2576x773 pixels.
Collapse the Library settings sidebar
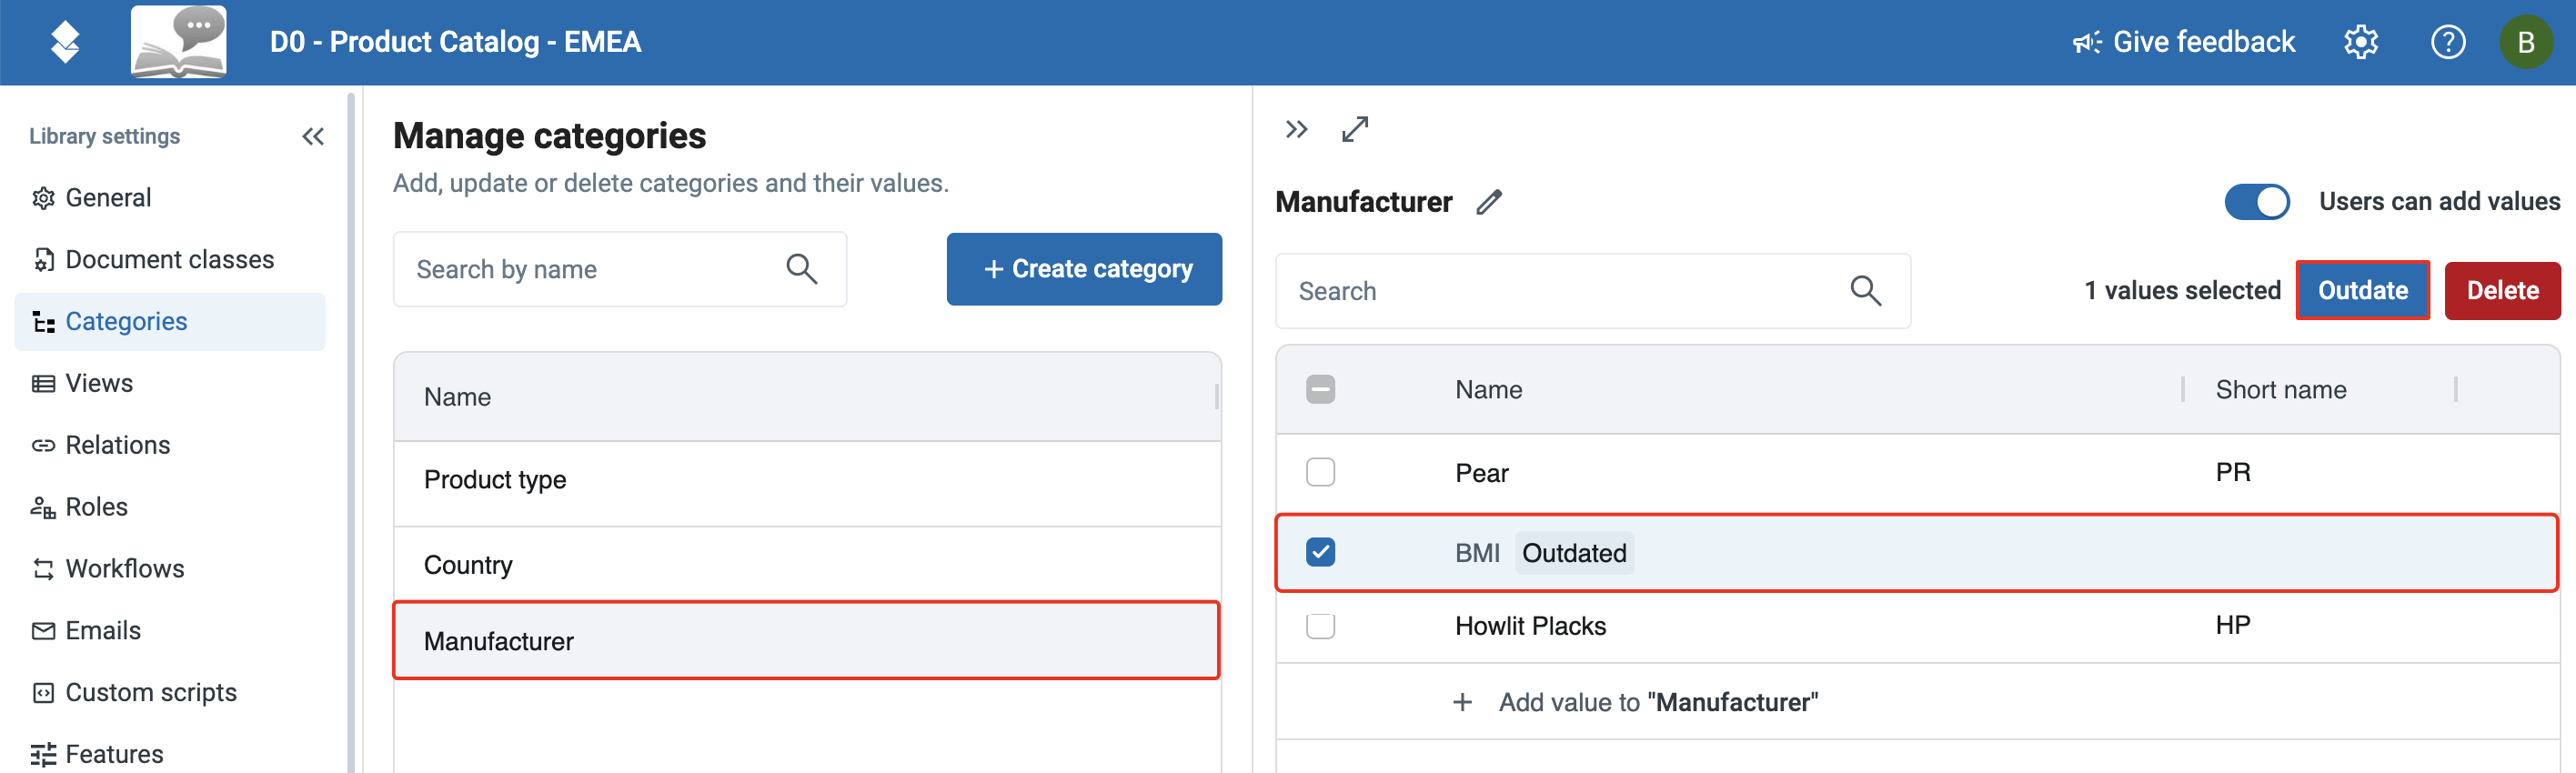[x=313, y=136]
